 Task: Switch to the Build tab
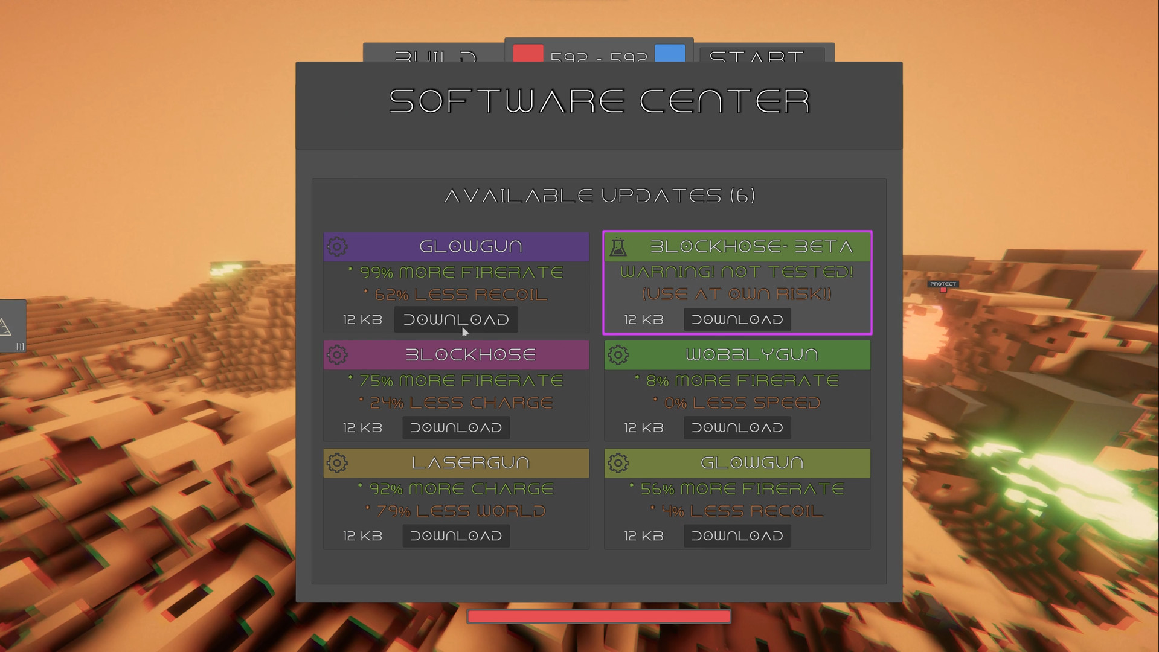tap(434, 53)
